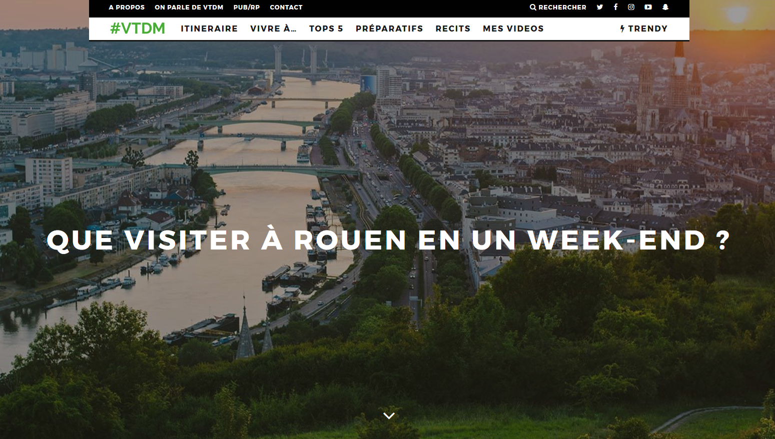Go to the #VTDM home logo

[x=138, y=28]
